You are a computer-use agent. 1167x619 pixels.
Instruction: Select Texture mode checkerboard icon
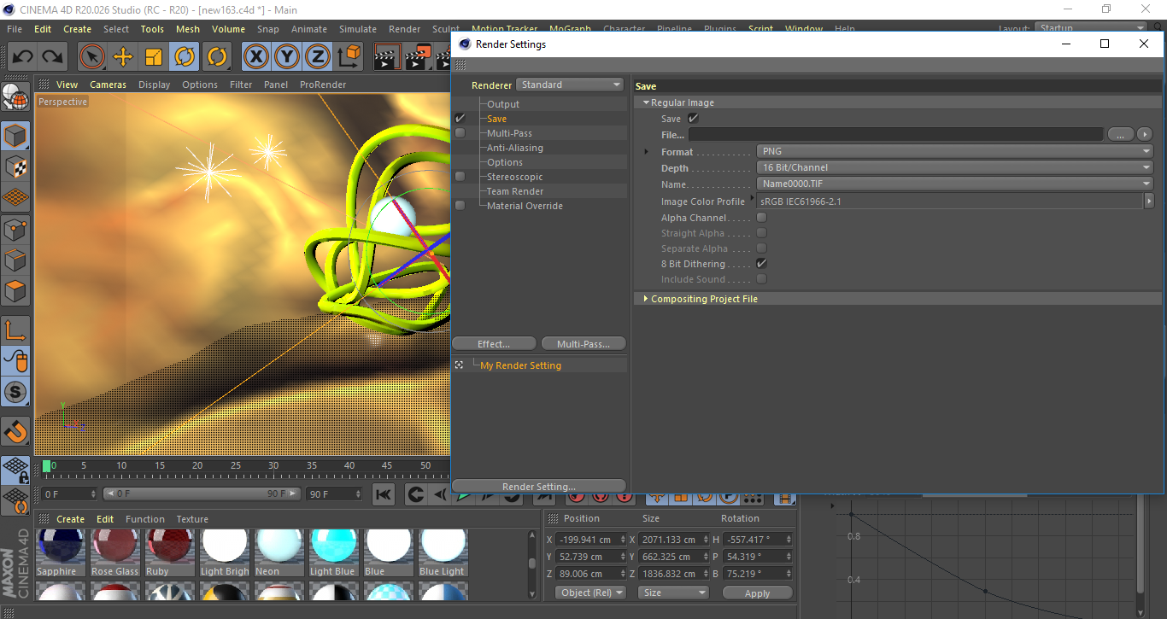pos(15,167)
